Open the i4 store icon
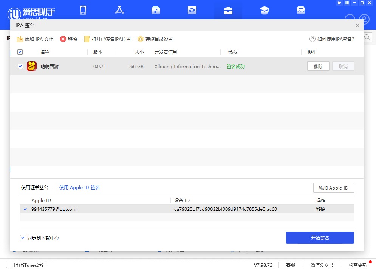This screenshot has height=271, width=376. (301, 10)
